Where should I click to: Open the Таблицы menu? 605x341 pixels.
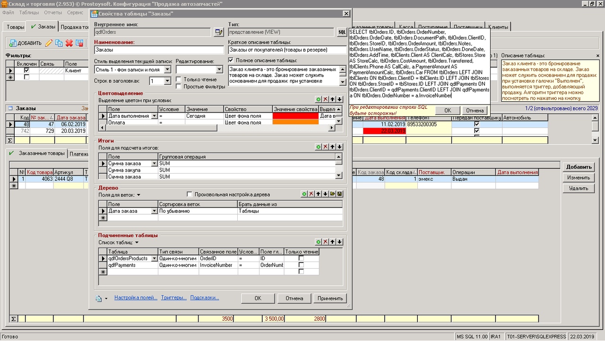coord(29,12)
